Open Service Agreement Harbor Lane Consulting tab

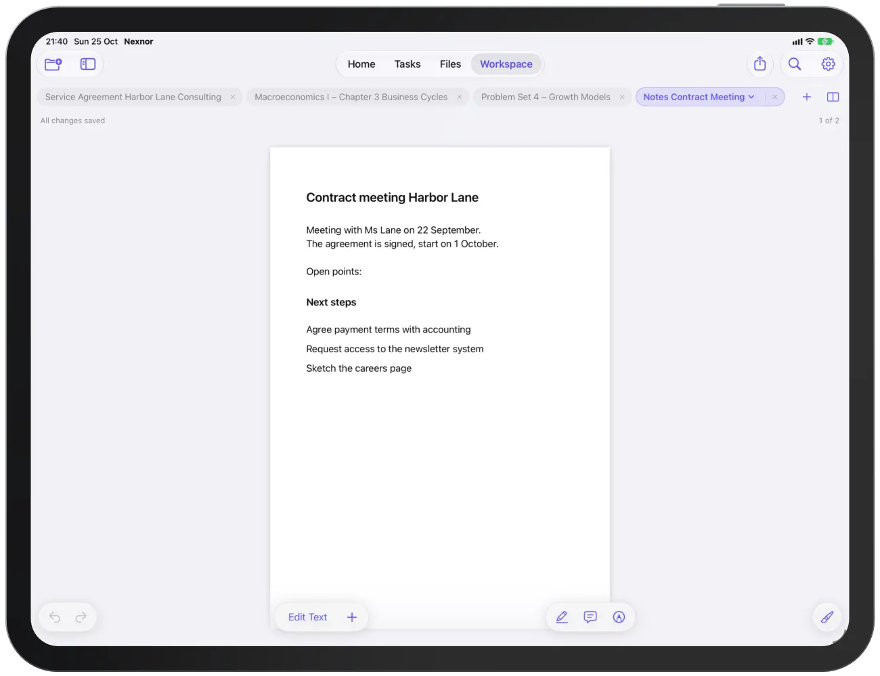click(x=133, y=97)
